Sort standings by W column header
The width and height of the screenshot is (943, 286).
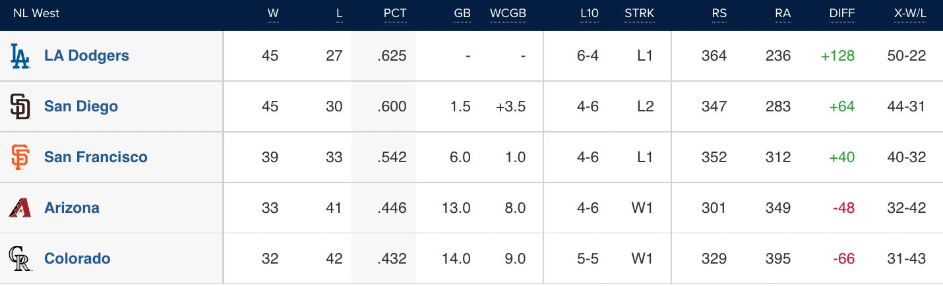coord(273,14)
